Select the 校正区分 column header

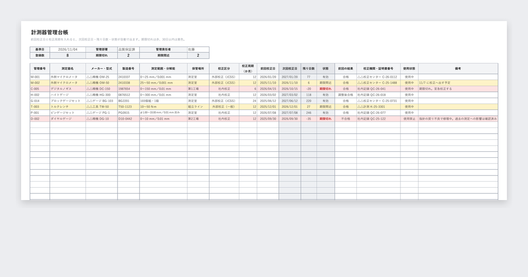(224, 69)
